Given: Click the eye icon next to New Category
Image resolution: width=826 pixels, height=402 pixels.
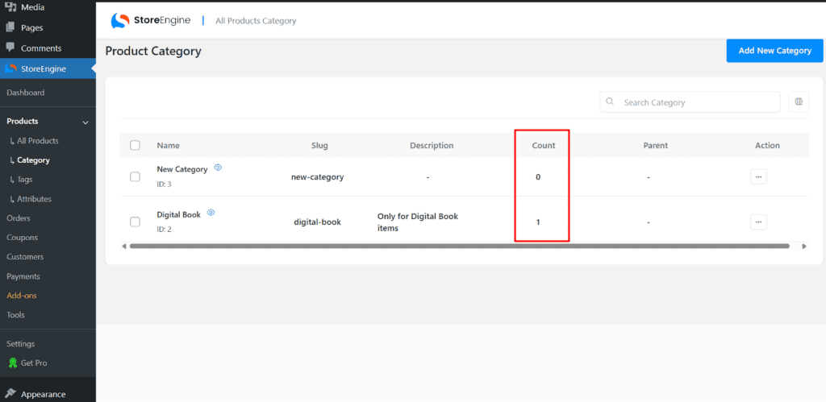Looking at the screenshot, I should (x=218, y=168).
